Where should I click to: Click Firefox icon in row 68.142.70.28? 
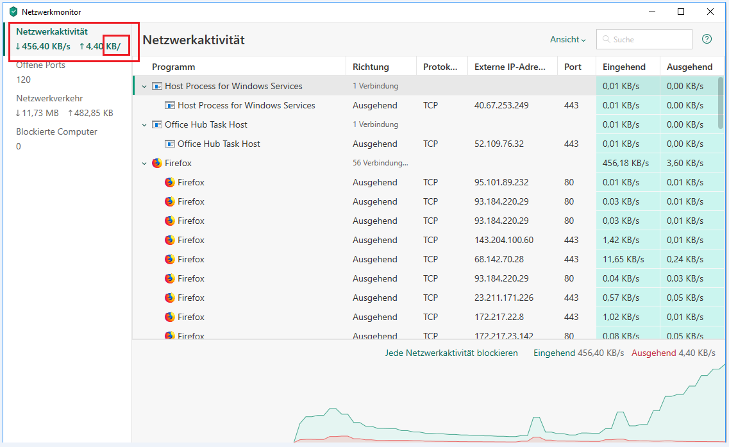click(170, 259)
